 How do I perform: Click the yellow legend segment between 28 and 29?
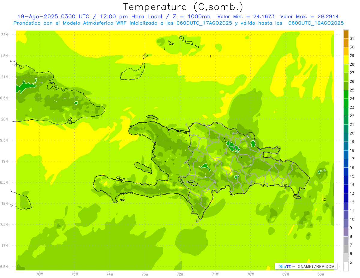[346, 60]
